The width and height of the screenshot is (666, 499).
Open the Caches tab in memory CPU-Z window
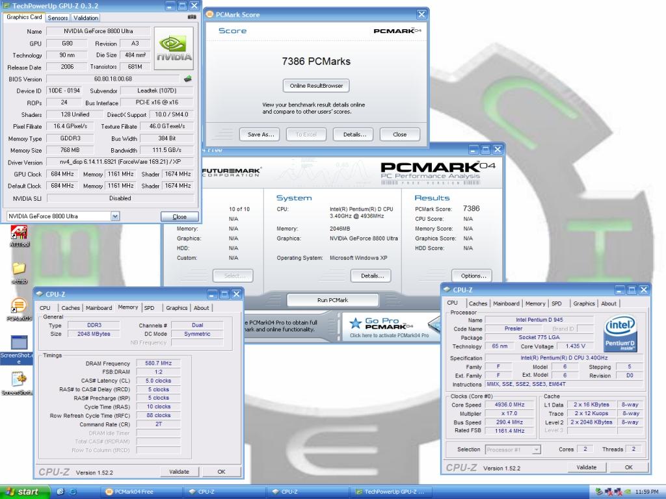[70, 308]
